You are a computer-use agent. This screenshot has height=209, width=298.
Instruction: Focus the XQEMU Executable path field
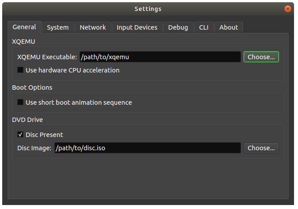(x=160, y=57)
